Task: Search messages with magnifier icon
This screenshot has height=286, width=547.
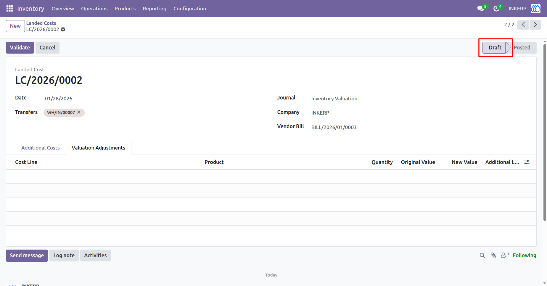Action: (482, 256)
